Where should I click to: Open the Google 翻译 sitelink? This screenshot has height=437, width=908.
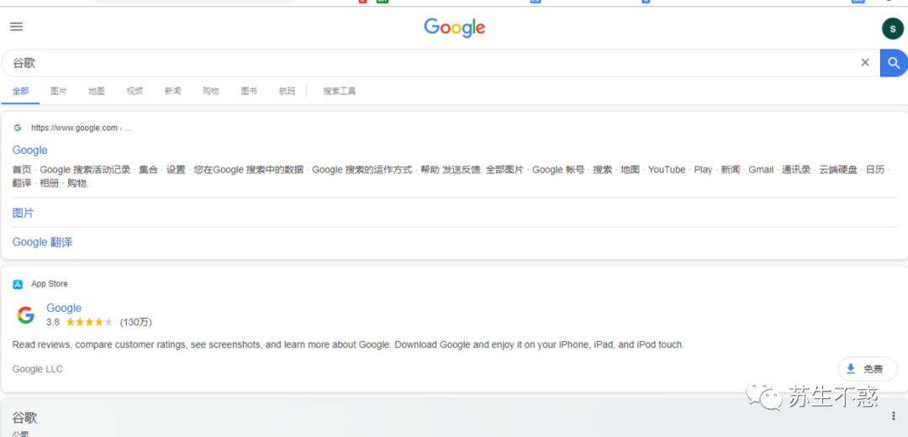[x=42, y=242]
